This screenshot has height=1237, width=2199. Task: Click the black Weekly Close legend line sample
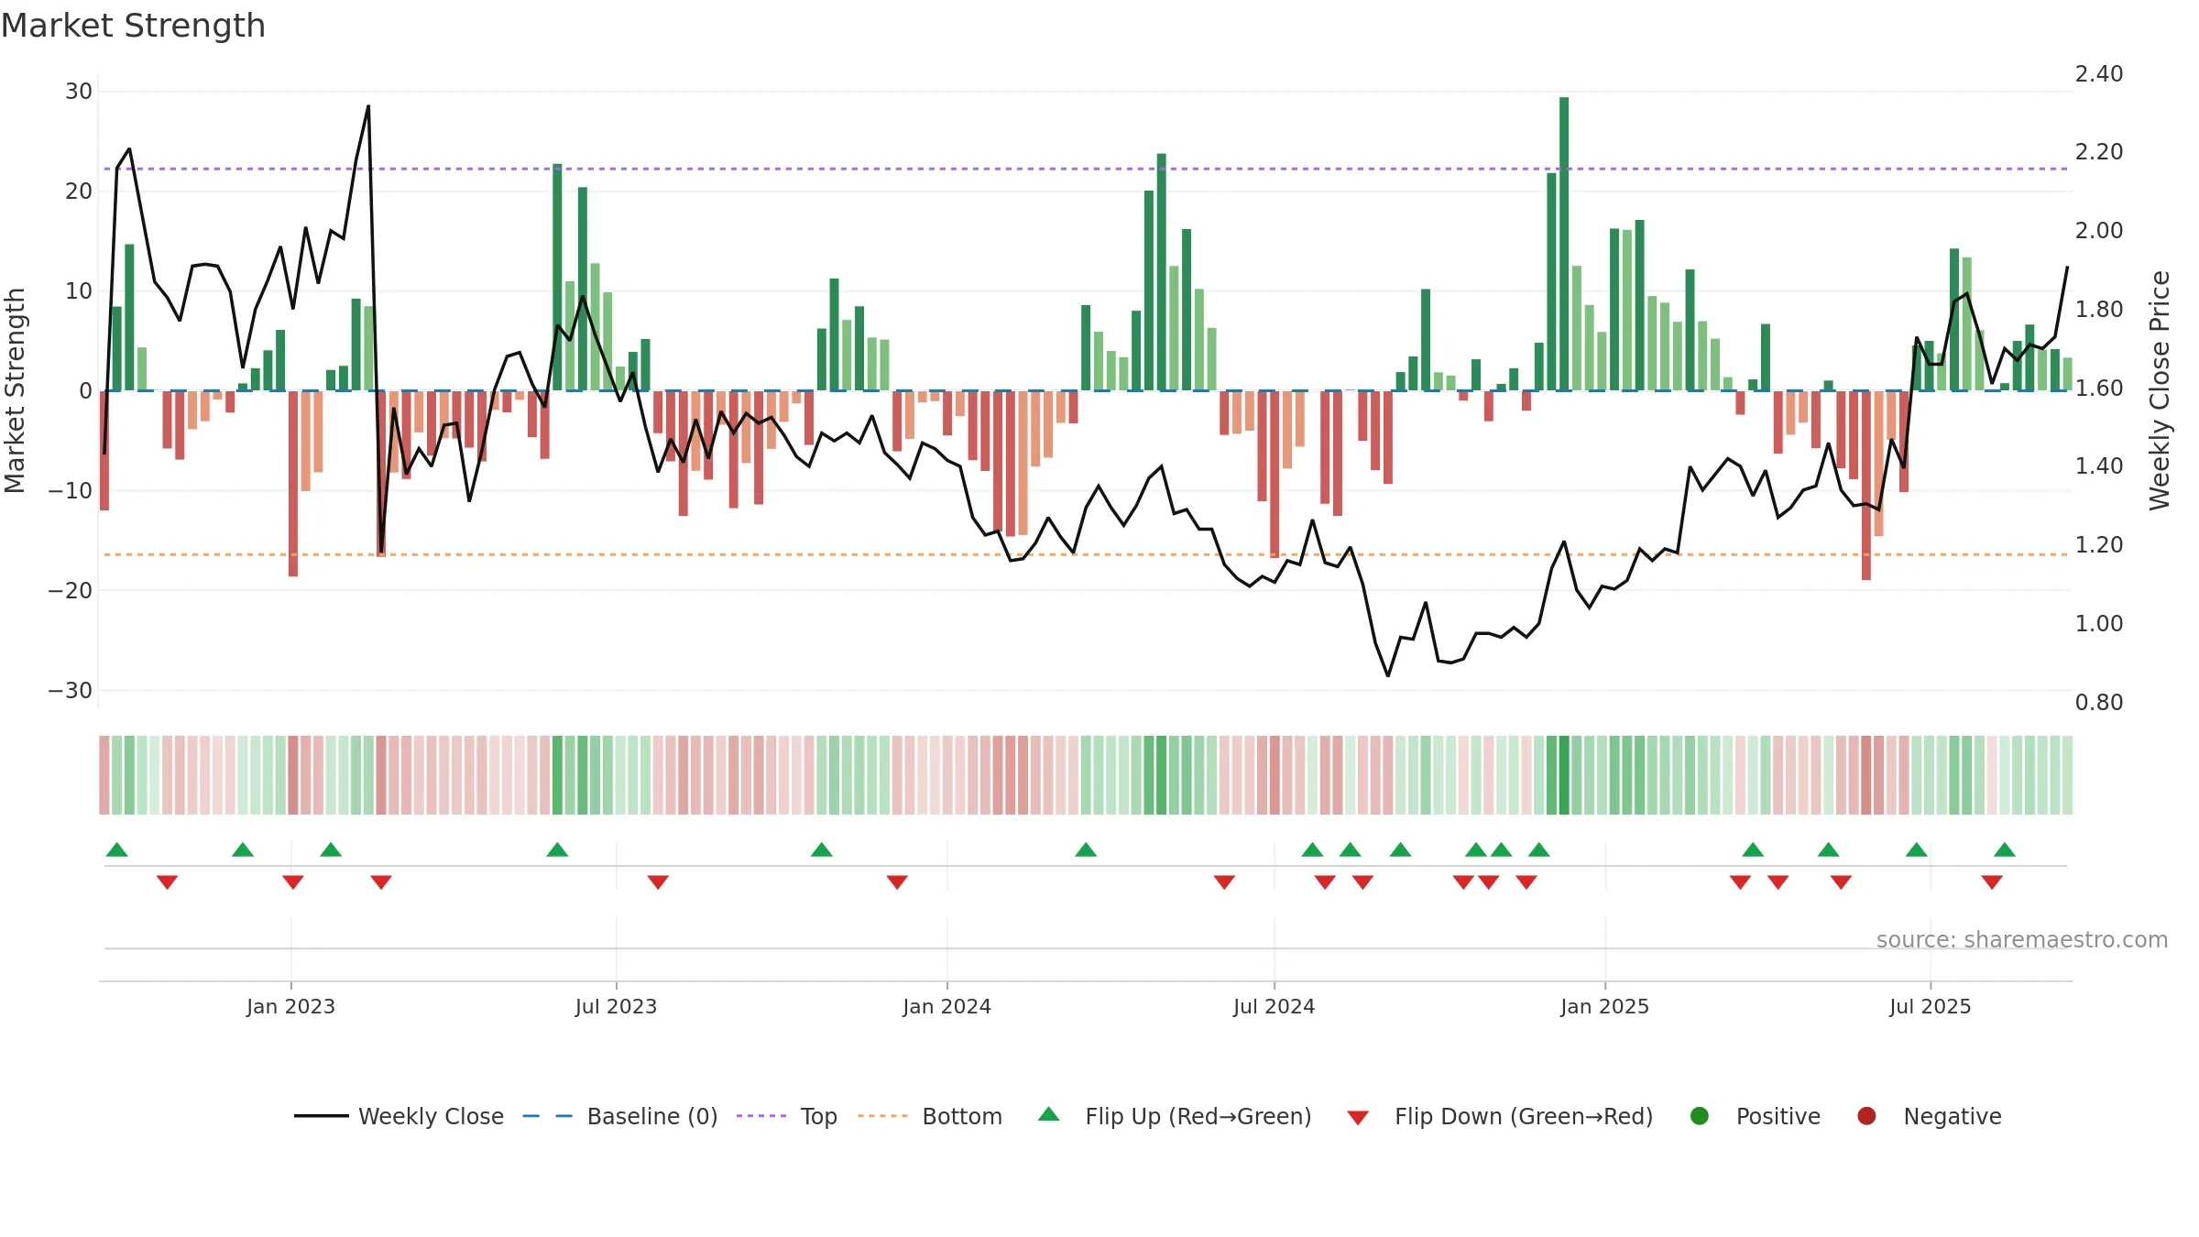coord(321,1116)
